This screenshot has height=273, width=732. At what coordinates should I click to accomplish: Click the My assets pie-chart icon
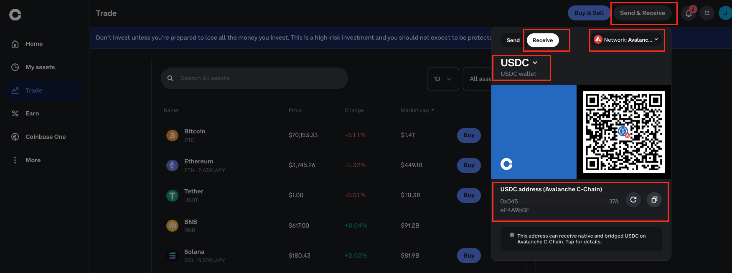coord(15,67)
